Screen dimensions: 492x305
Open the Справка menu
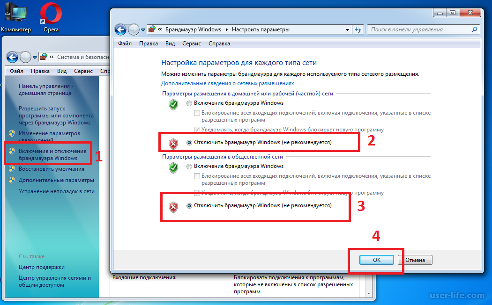[219, 44]
